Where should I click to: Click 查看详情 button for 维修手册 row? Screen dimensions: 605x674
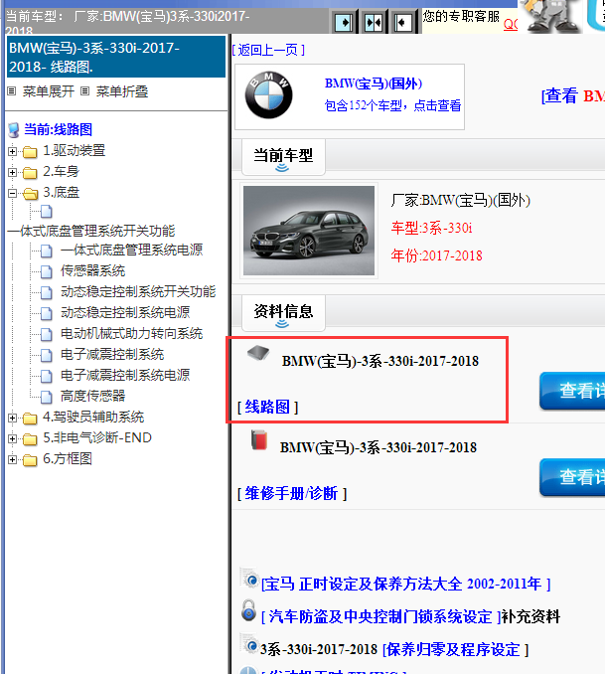click(x=572, y=477)
